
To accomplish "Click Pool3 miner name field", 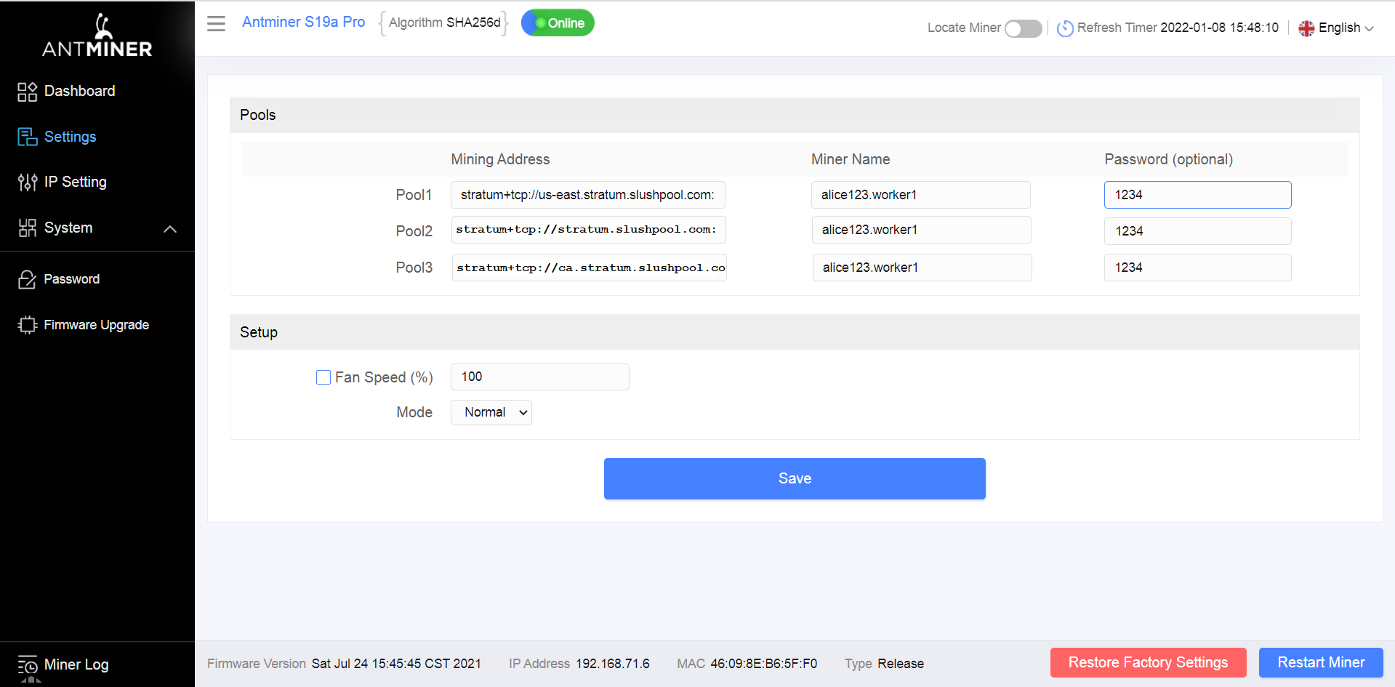I will (x=922, y=268).
